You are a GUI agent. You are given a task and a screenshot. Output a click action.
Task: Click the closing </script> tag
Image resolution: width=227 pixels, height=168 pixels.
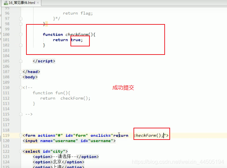[44, 61]
